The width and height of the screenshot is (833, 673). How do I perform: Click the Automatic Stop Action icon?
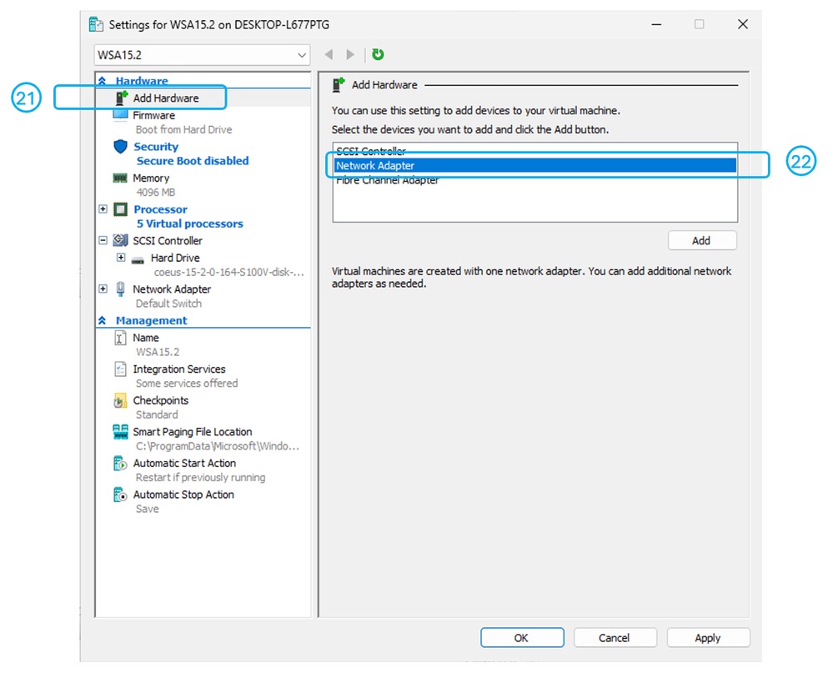121,495
